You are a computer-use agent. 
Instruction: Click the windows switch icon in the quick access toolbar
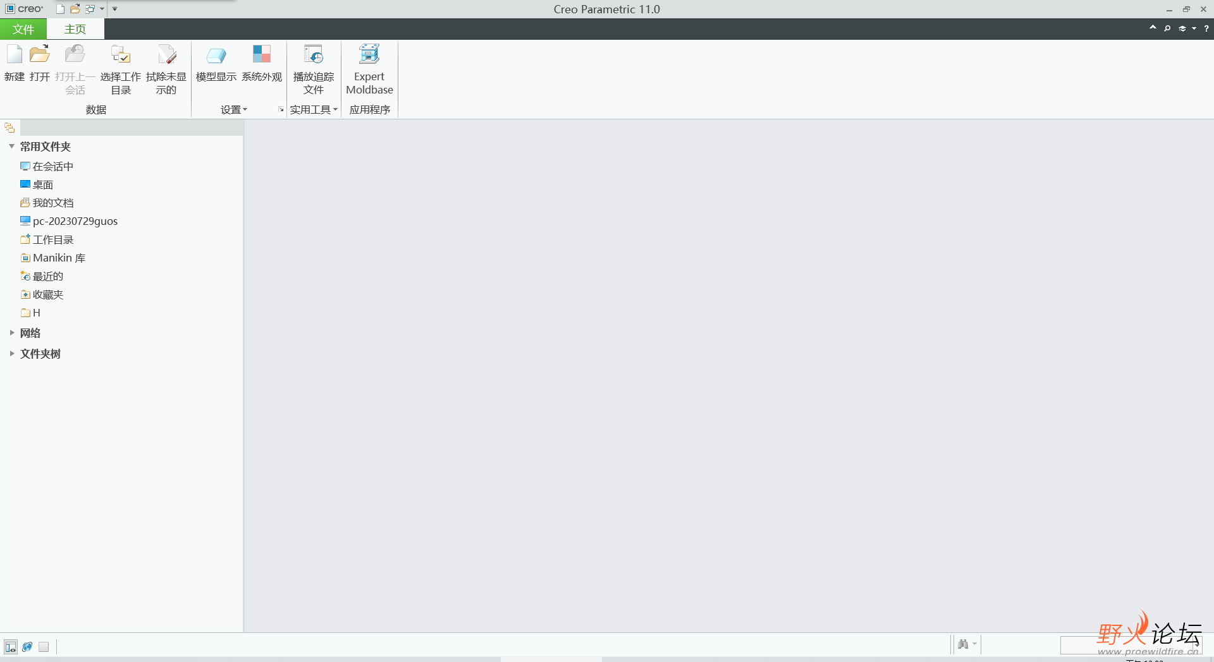pos(90,9)
